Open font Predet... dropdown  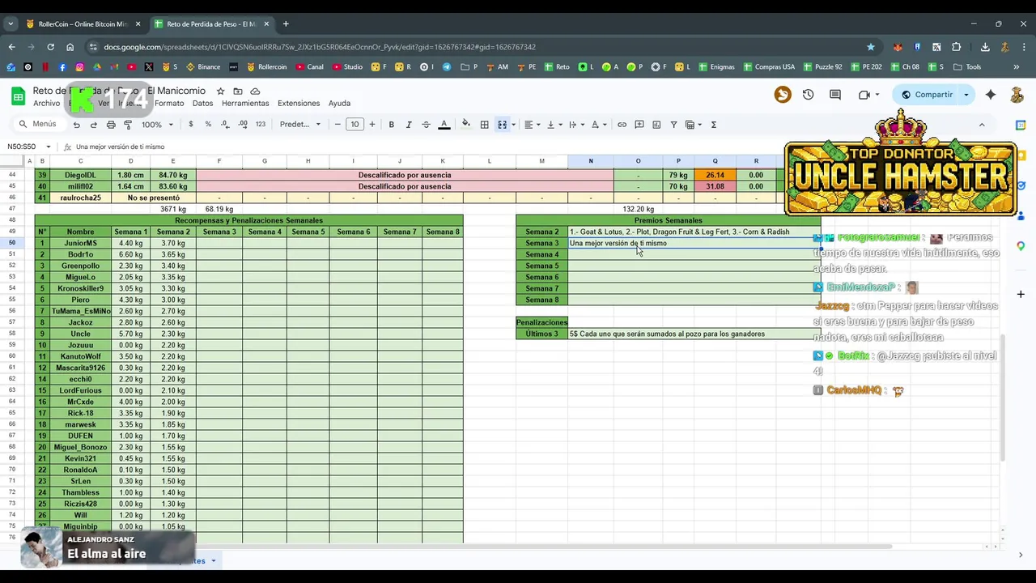coord(300,125)
